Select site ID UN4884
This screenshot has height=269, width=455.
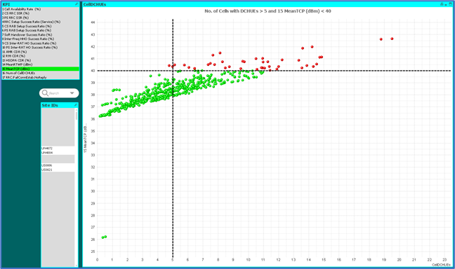58,153
